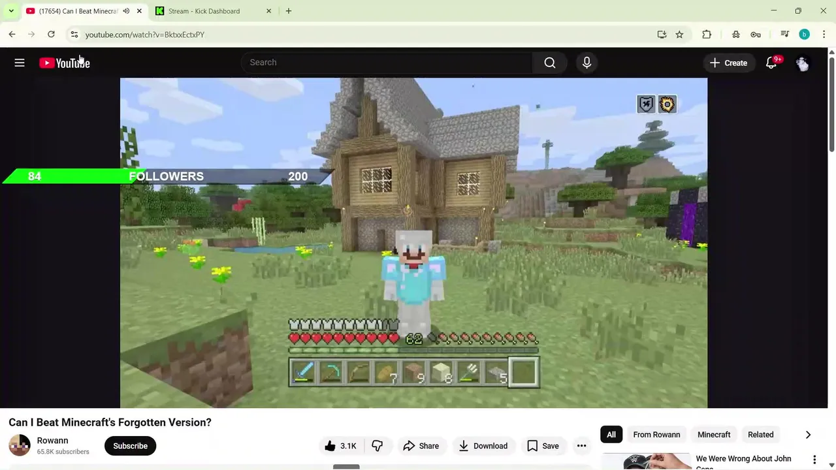Open the browser extensions puzzle icon
This screenshot has height=470, width=836.
[707, 35]
